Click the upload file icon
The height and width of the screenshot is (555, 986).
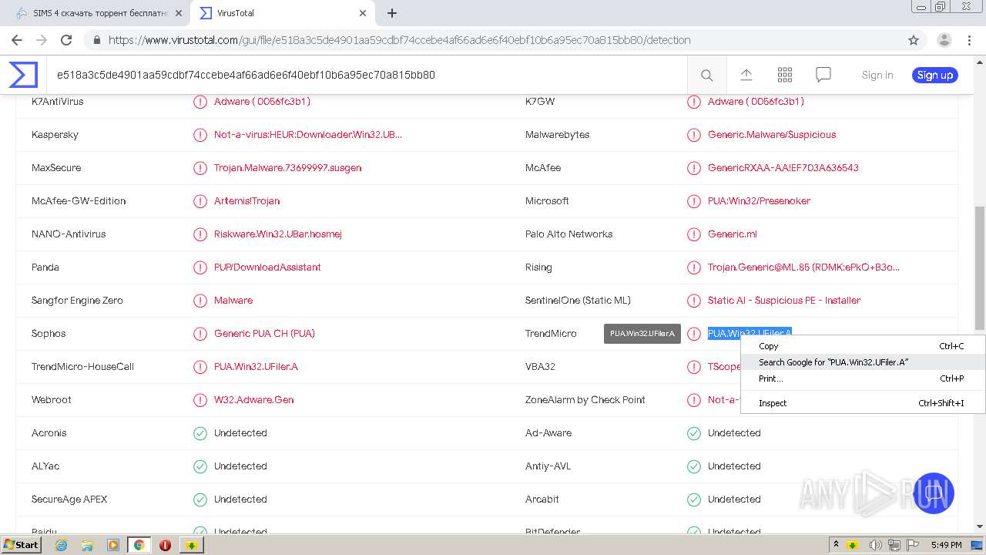(x=746, y=75)
